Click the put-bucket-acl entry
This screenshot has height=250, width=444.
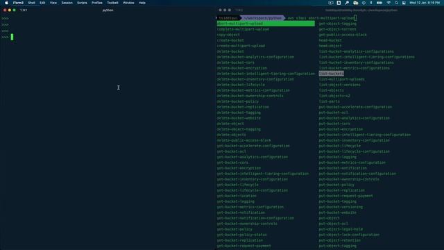(333, 112)
